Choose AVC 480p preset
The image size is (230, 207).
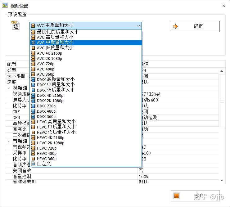click(86, 69)
